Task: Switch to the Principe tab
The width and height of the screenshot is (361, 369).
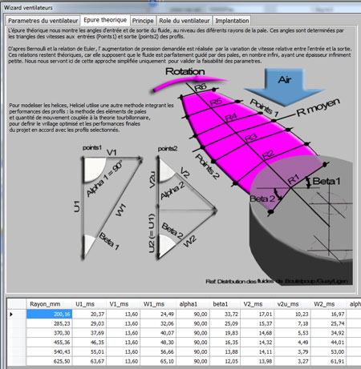Action: (143, 21)
